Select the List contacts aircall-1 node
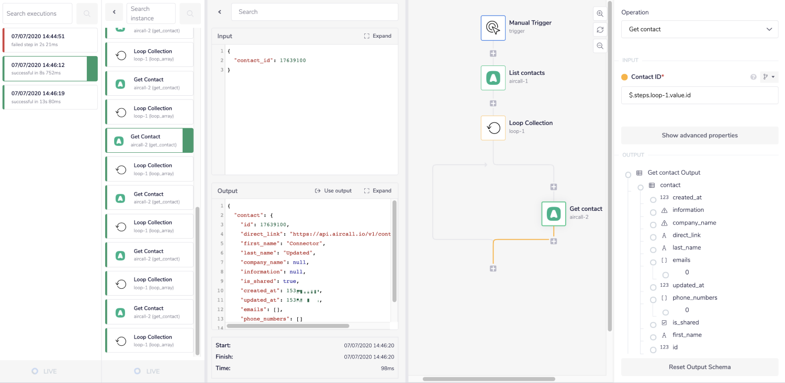The height and width of the screenshot is (383, 785). pyautogui.click(x=492, y=77)
